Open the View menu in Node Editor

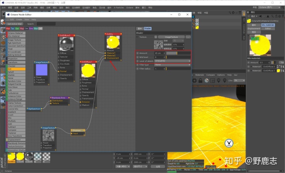[27, 20]
